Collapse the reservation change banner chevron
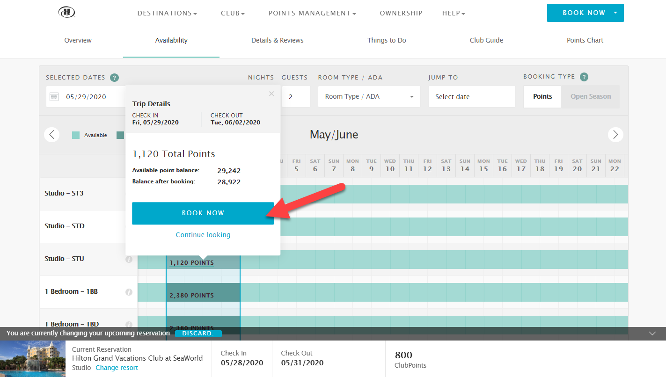This screenshot has width=666, height=377. coord(653,333)
